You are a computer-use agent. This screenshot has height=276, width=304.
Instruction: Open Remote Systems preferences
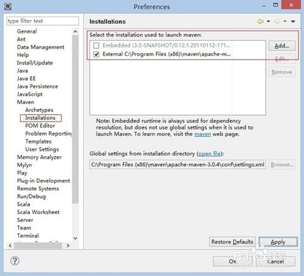[x=38, y=189]
